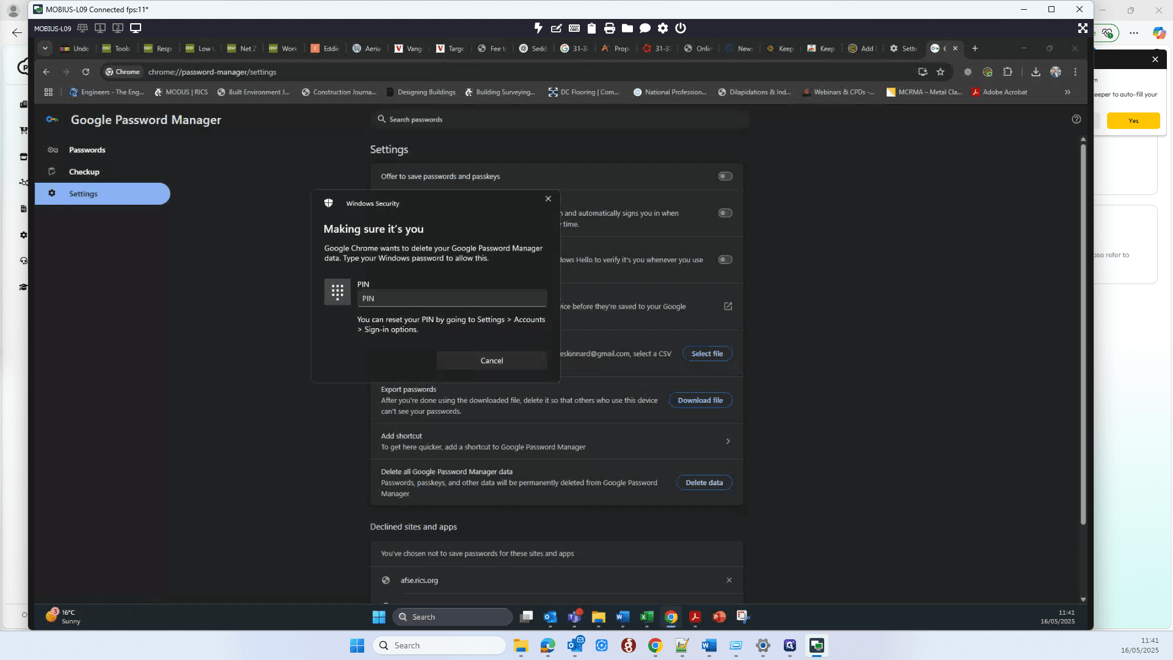
Task: Close the active Password Manager tab
Action: [956, 48]
